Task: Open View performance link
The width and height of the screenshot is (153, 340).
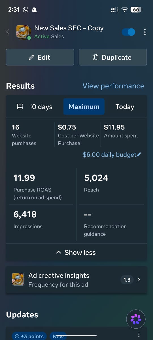Action: tap(113, 86)
